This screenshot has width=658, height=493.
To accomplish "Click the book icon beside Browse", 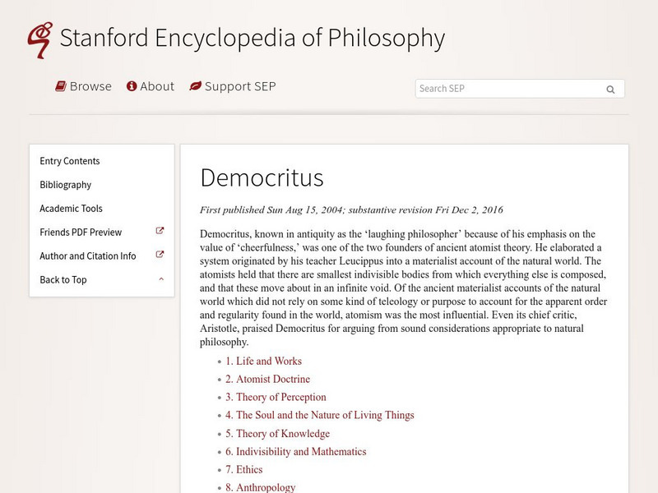I will [59, 86].
